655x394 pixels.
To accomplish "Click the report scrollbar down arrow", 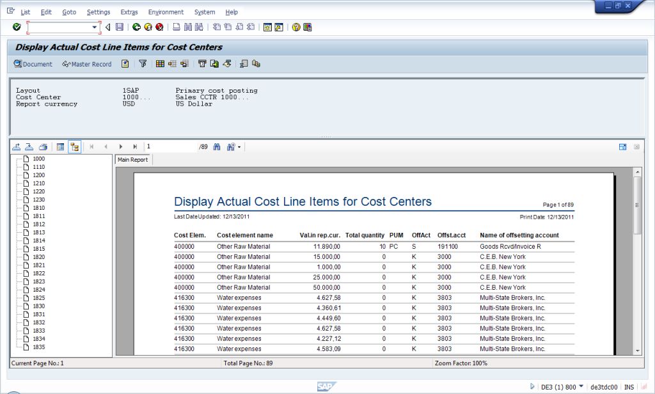I will 638,351.
